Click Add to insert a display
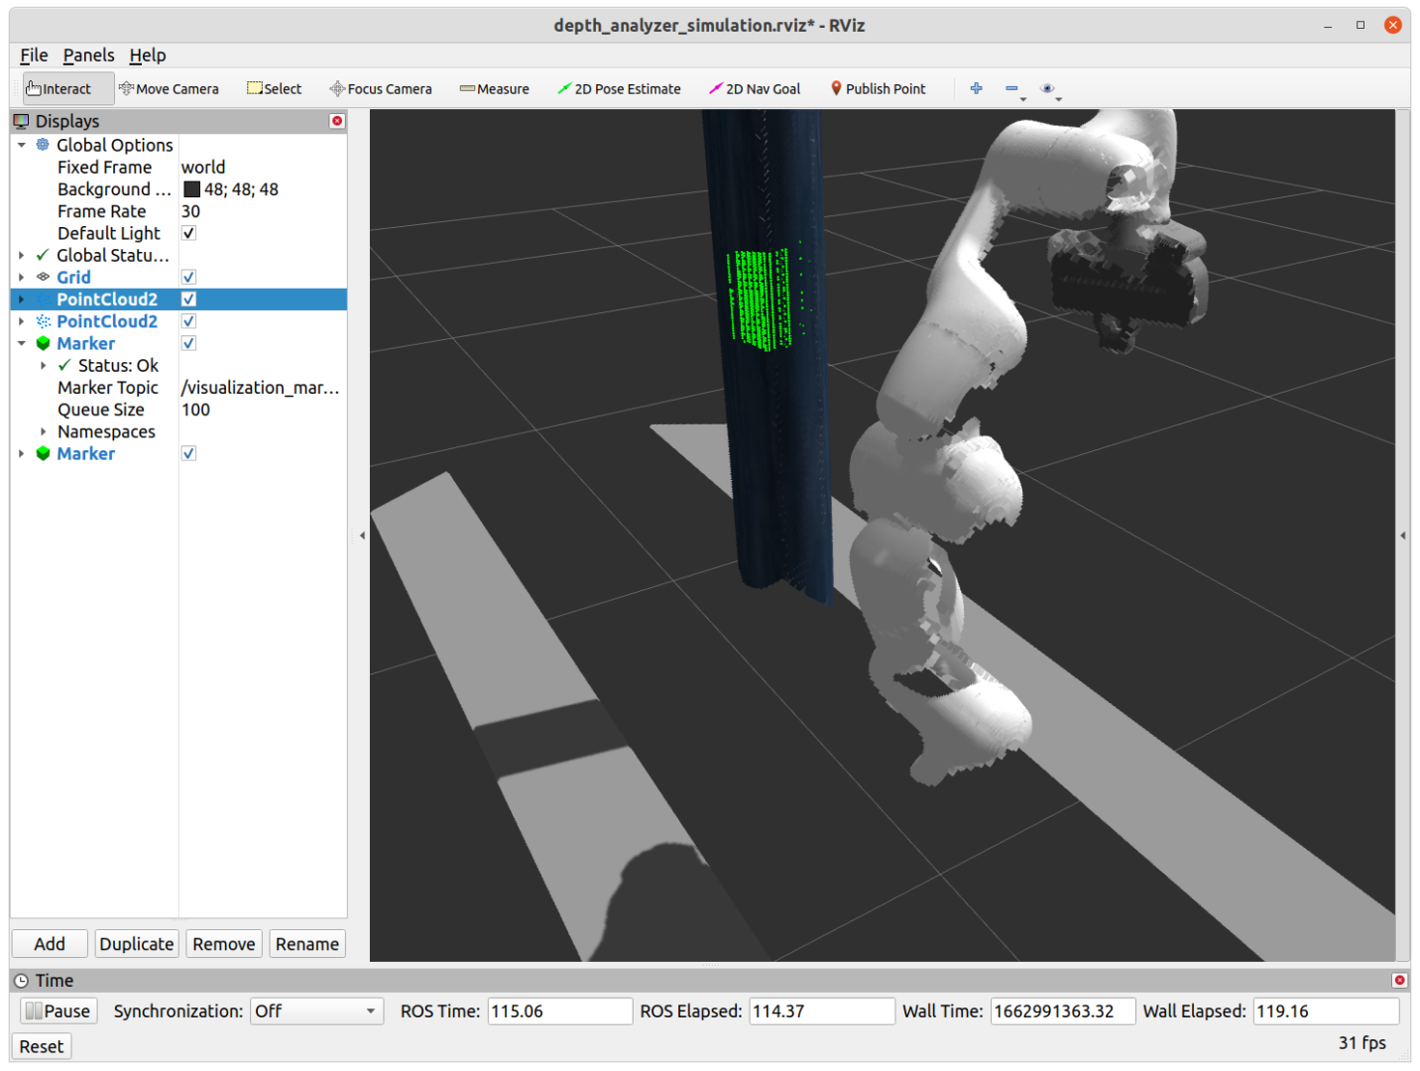This screenshot has width=1420, height=1071. tap(49, 943)
